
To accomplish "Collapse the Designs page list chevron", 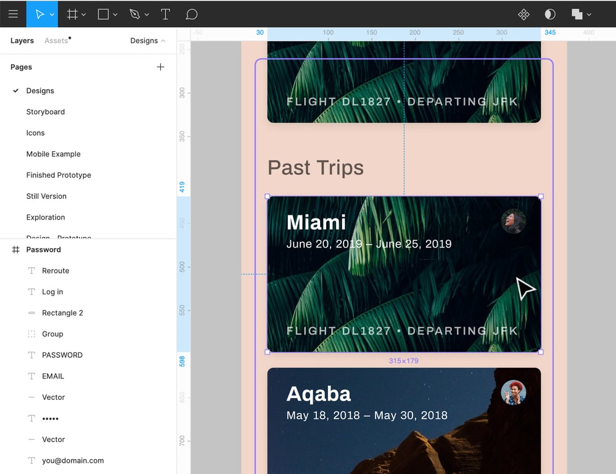I will coord(163,41).
